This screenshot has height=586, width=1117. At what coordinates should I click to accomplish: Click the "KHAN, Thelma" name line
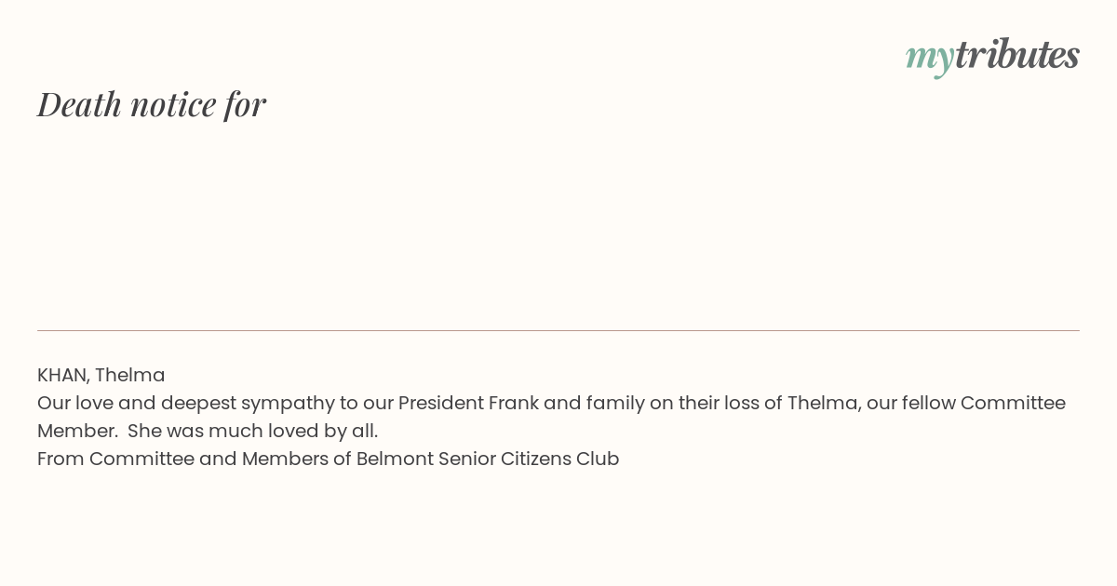[101, 375]
